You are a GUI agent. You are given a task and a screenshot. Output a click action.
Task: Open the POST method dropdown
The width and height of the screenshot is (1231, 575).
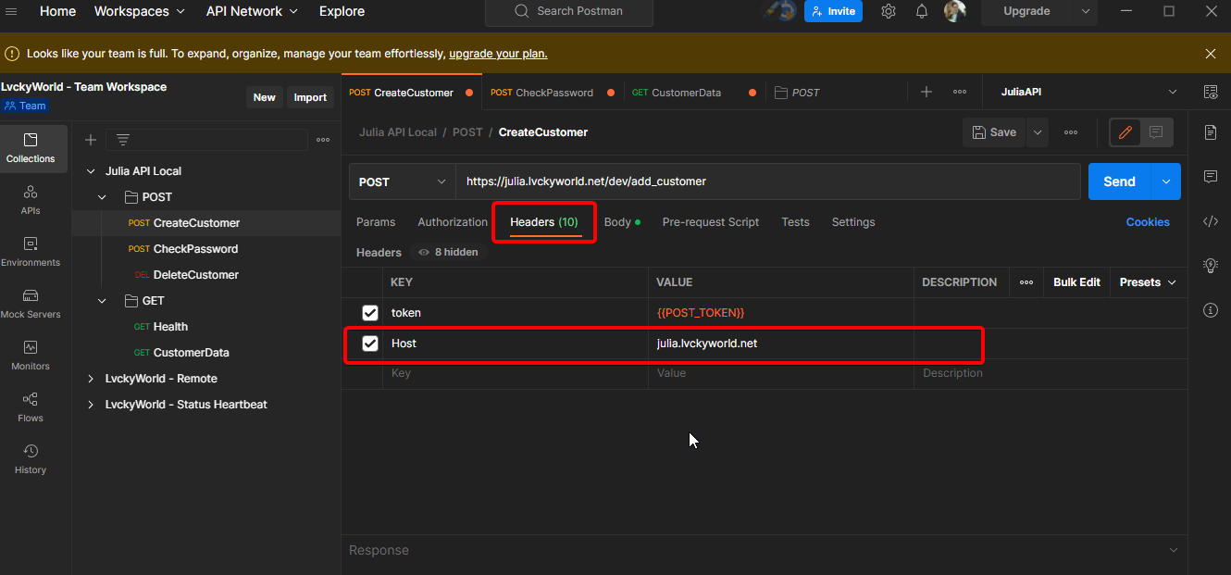click(x=402, y=181)
